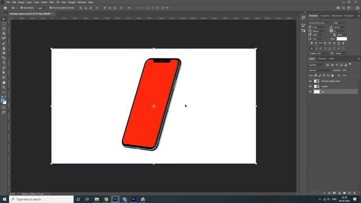
Task: Switch to the Paragraph tab
Action: pyautogui.click(x=349, y=16)
